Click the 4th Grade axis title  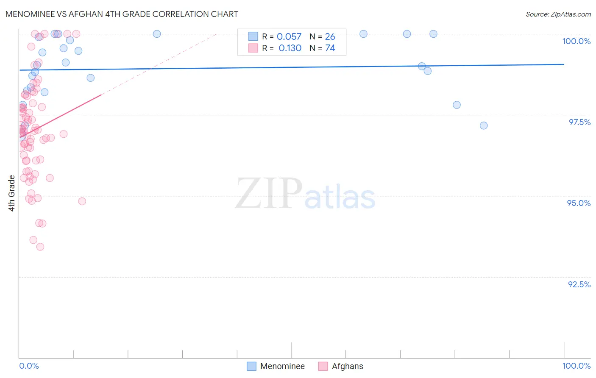click(x=11, y=193)
